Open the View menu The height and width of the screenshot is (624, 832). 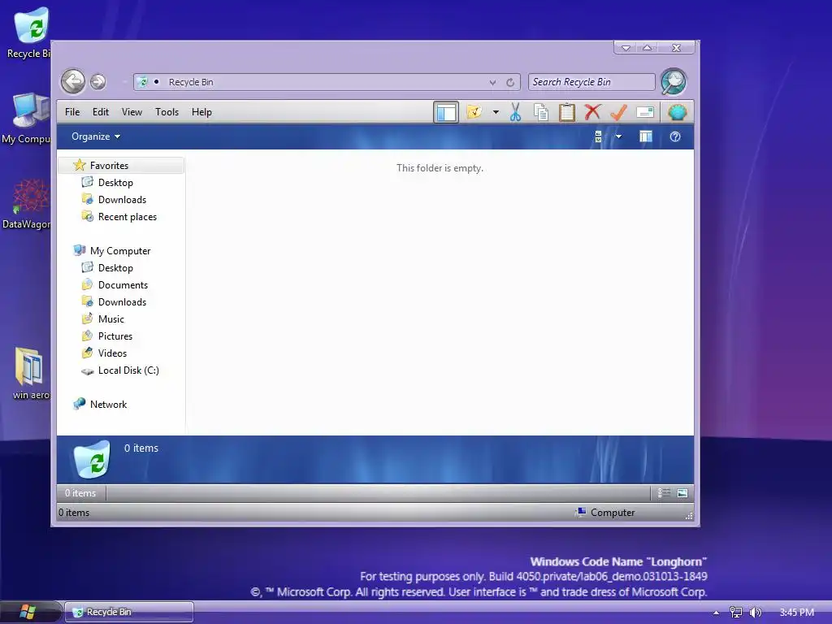click(132, 112)
